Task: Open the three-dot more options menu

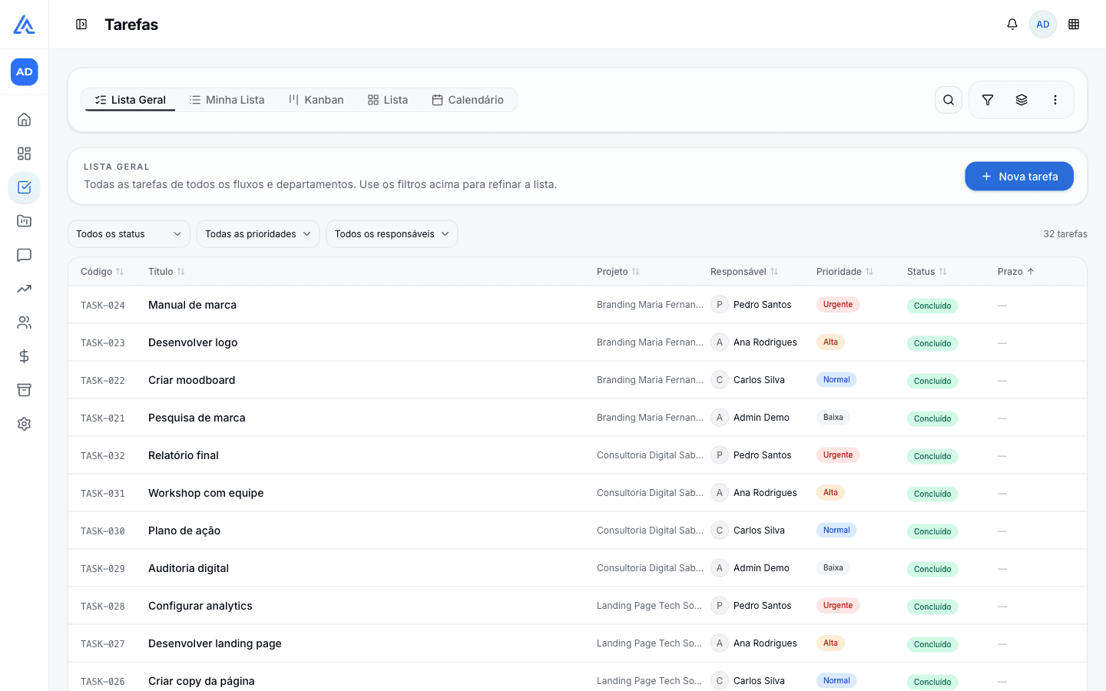Action: pos(1055,100)
